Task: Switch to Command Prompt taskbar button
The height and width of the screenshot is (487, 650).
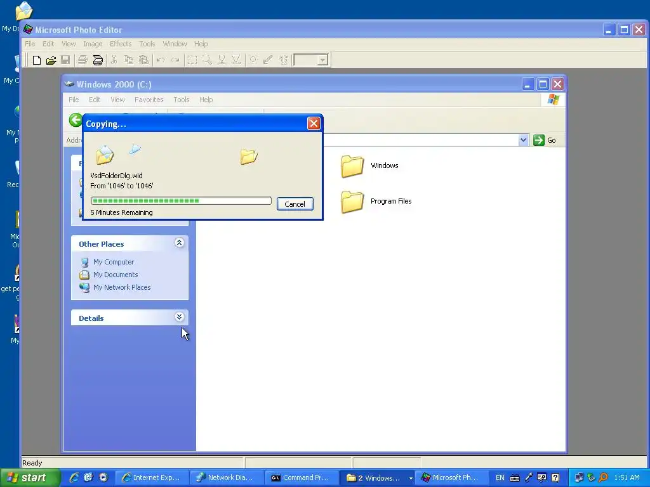Action: tap(302, 478)
